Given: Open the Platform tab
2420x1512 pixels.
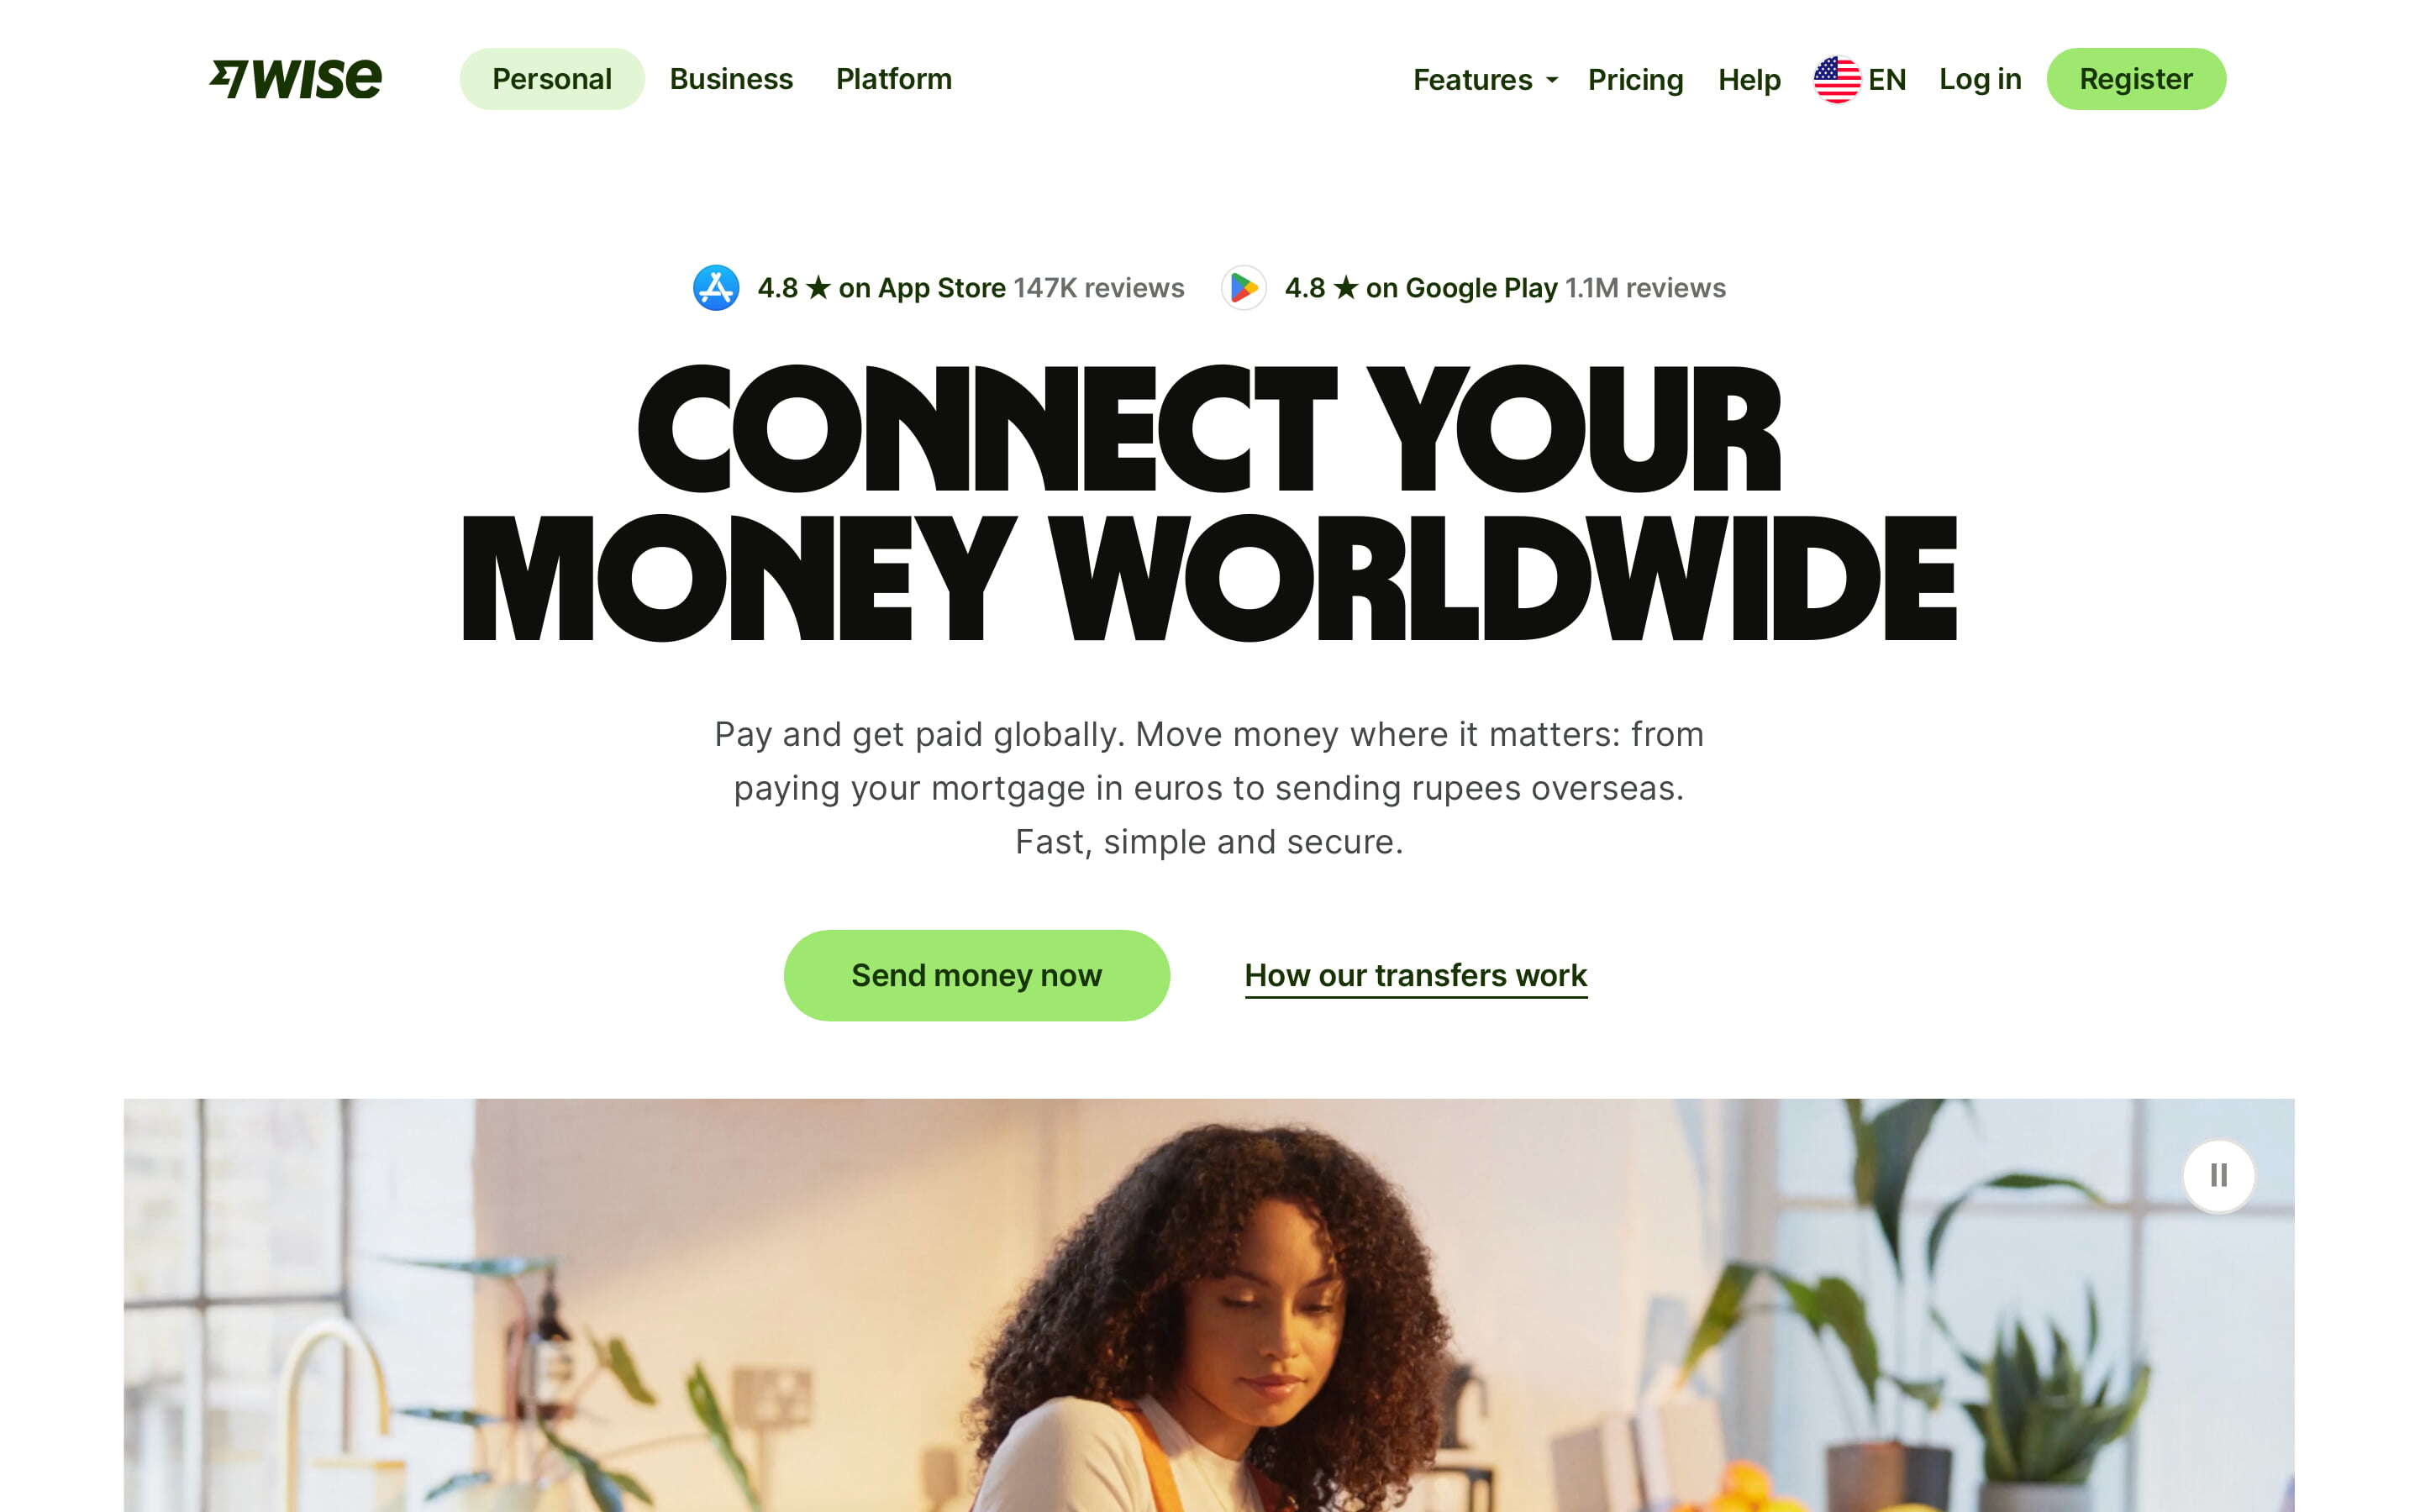Looking at the screenshot, I should pyautogui.click(x=894, y=79).
